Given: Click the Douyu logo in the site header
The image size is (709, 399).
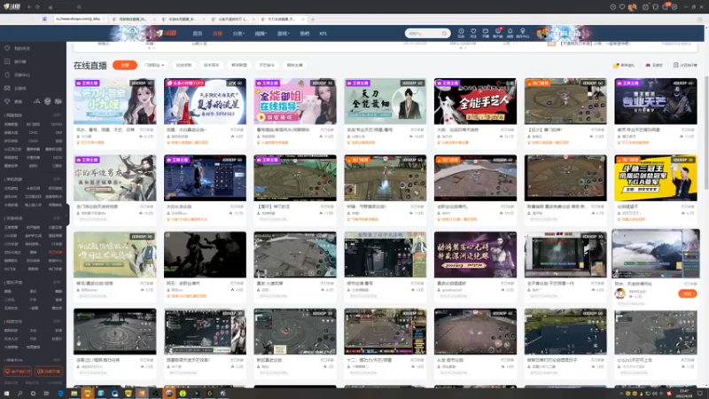Looking at the screenshot, I should (167, 34).
